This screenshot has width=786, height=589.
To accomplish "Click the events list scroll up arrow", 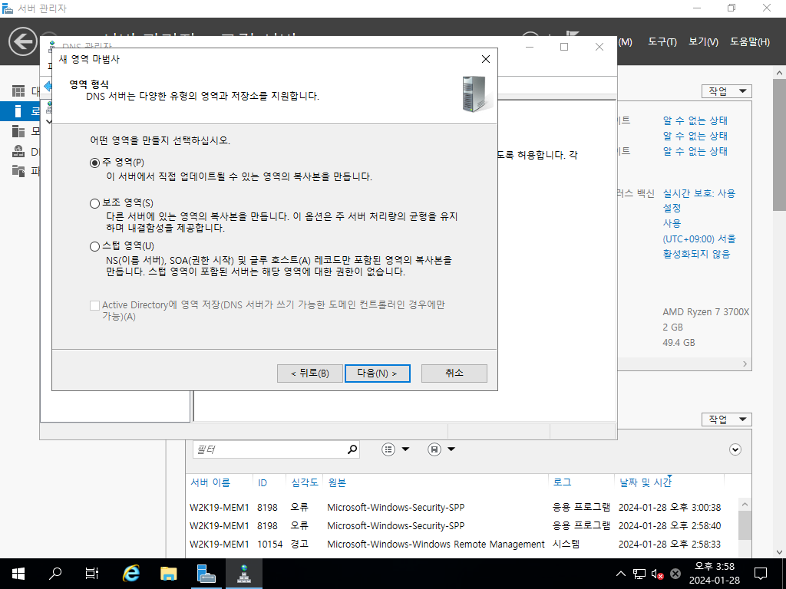I will (745, 505).
